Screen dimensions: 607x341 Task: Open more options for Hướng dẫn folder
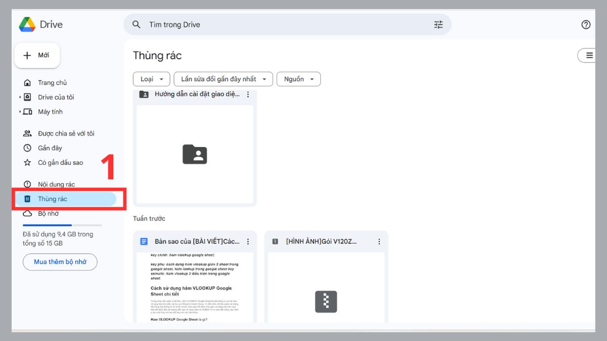(x=248, y=94)
